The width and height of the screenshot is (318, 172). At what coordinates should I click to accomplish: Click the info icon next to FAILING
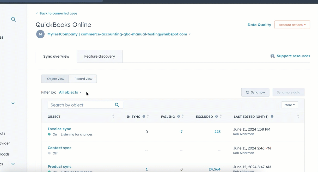point(179,116)
